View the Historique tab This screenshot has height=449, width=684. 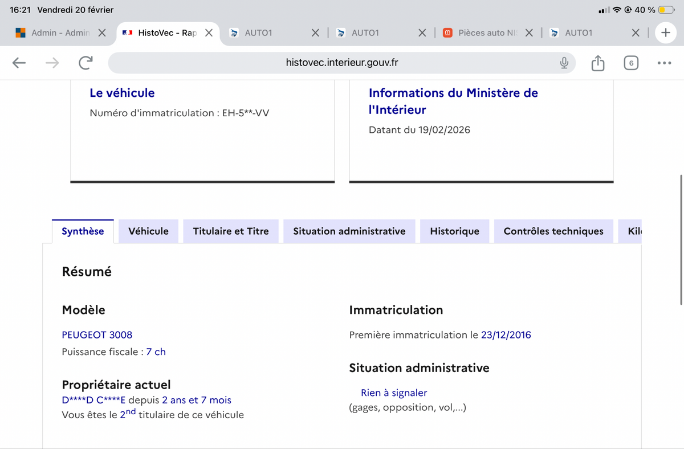pyautogui.click(x=454, y=231)
